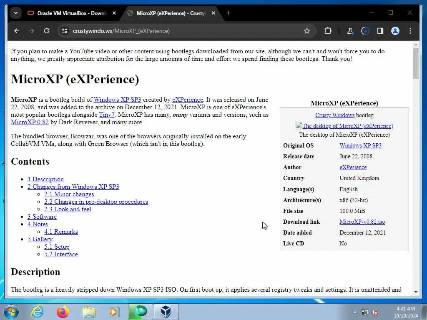
Task: Open Windows XP SP3 link in intro paragraph
Action: [117, 100]
